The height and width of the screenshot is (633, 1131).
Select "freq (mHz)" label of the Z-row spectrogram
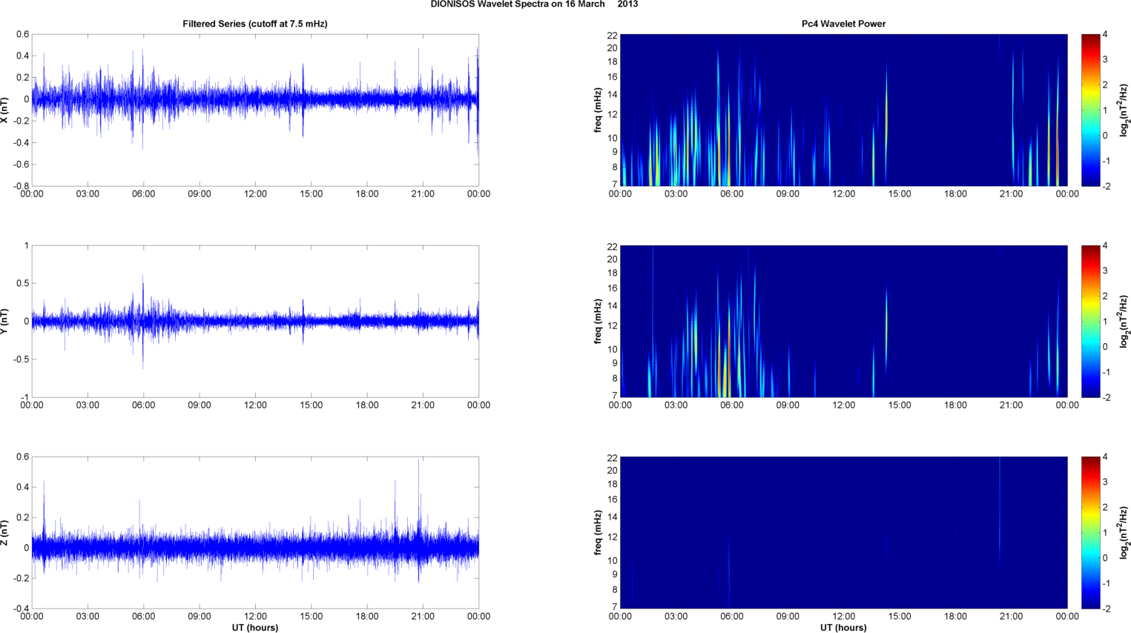[598, 533]
